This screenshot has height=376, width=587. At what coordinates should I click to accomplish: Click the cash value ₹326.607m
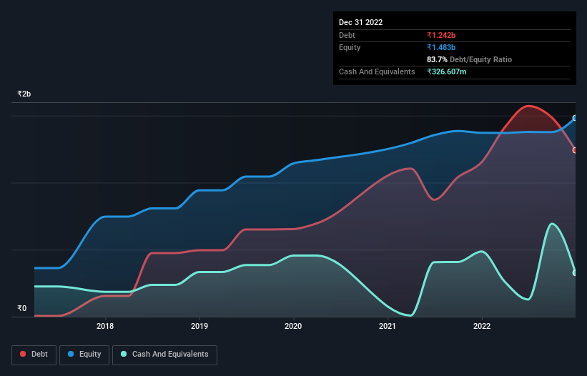point(447,71)
